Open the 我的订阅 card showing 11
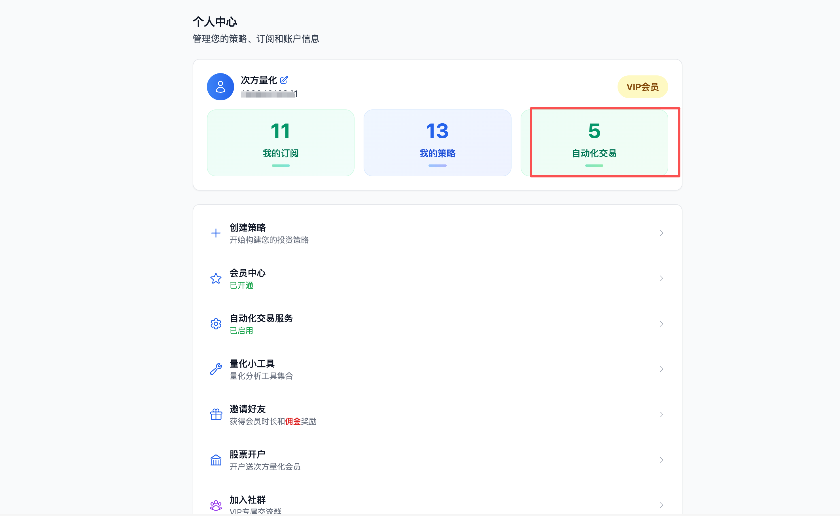Image resolution: width=840 pixels, height=516 pixels. [x=280, y=143]
